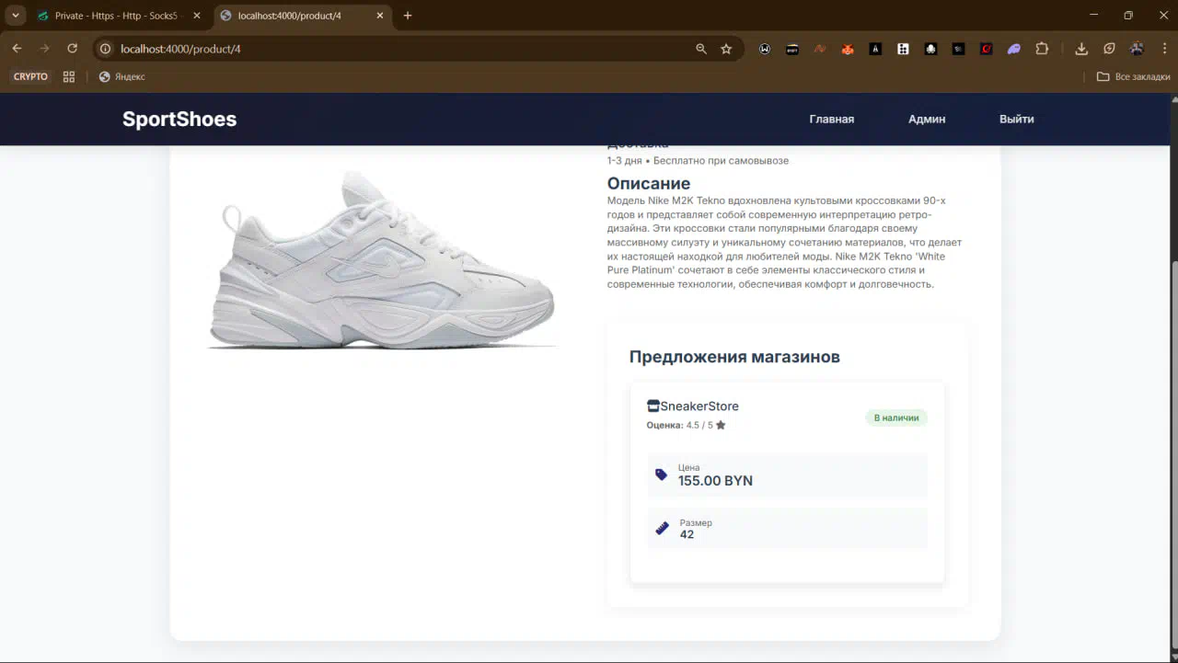Image resolution: width=1178 pixels, height=663 pixels.
Task: Open the Админ navigation item
Action: pyautogui.click(x=926, y=119)
